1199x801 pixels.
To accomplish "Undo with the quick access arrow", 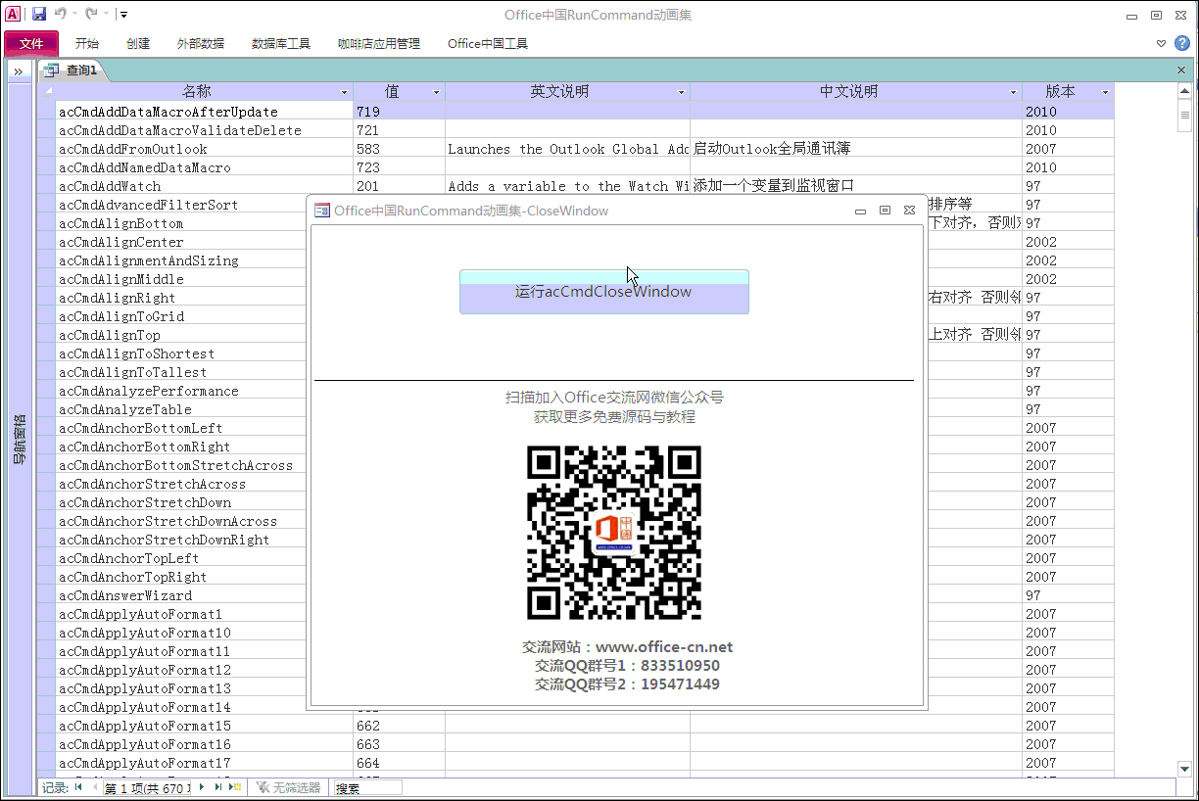I will pyautogui.click(x=61, y=14).
